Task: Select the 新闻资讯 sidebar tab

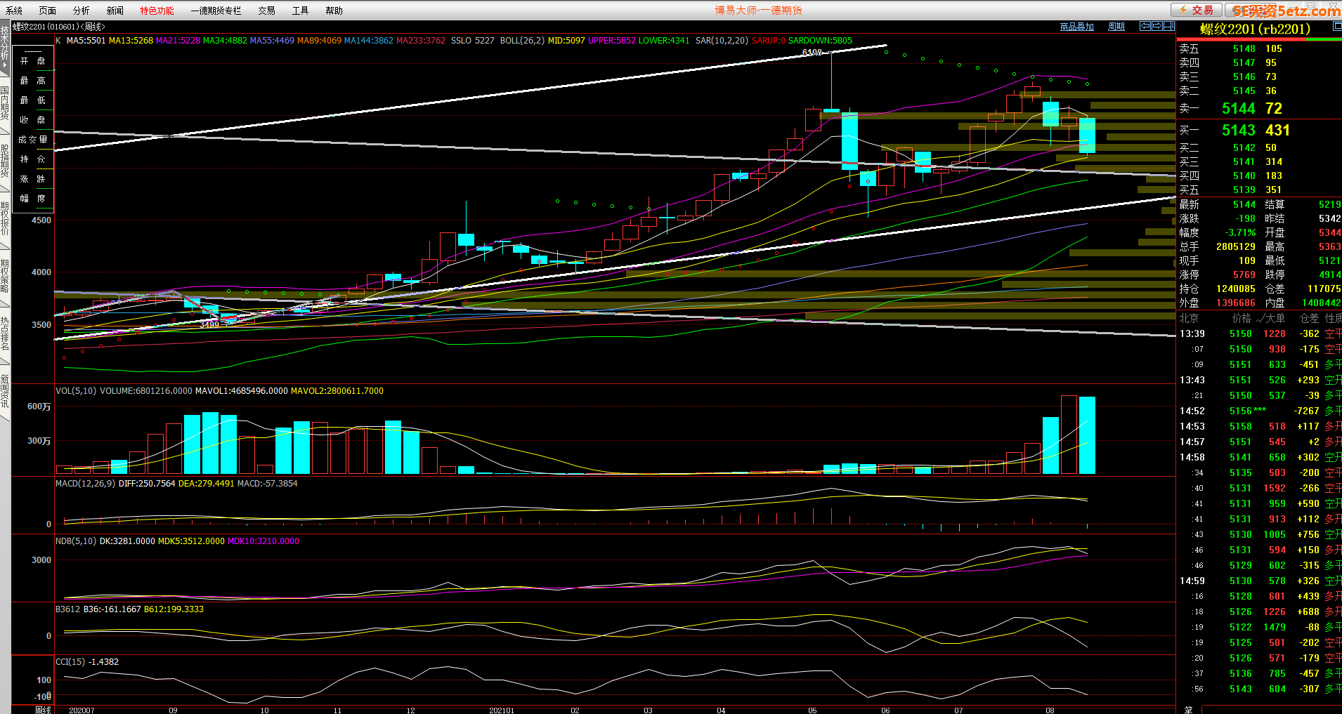Action: [5, 391]
